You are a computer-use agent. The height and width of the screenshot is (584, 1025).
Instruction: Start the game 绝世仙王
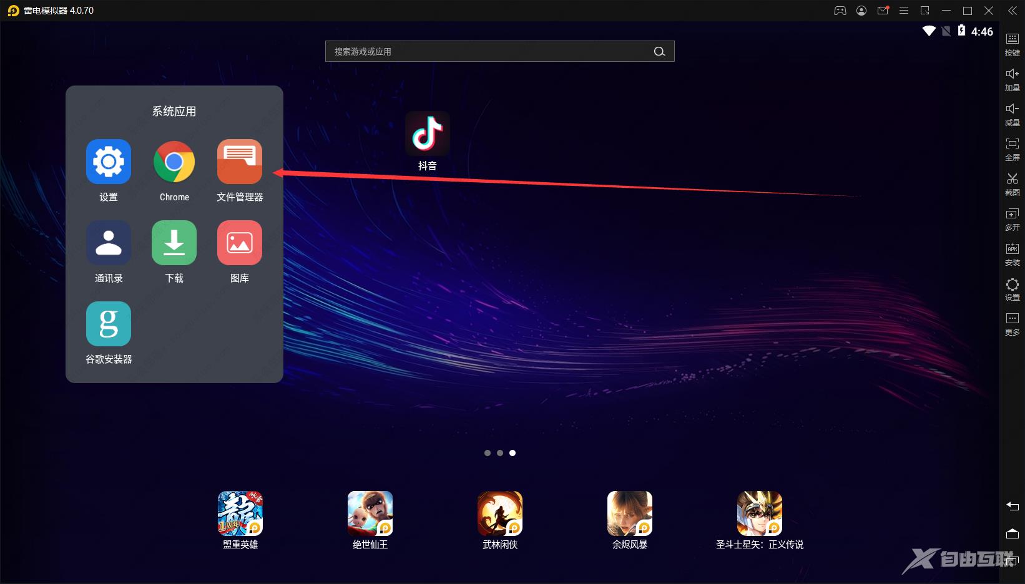370,513
